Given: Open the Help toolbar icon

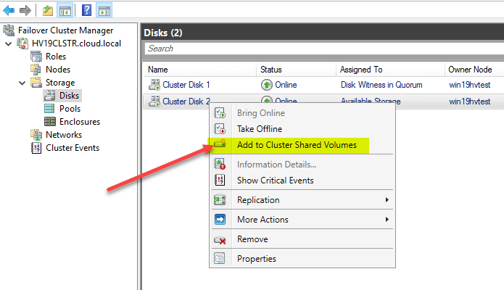Looking at the screenshot, I should point(86,10).
